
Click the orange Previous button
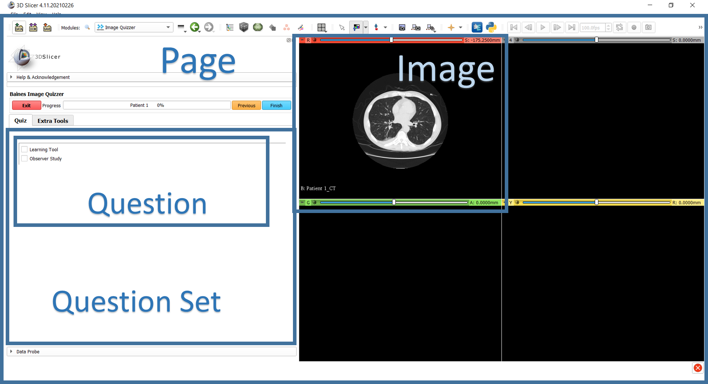pos(246,105)
